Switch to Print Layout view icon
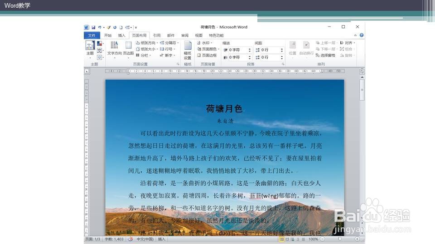The height and width of the screenshot is (244, 435). [x=281, y=239]
